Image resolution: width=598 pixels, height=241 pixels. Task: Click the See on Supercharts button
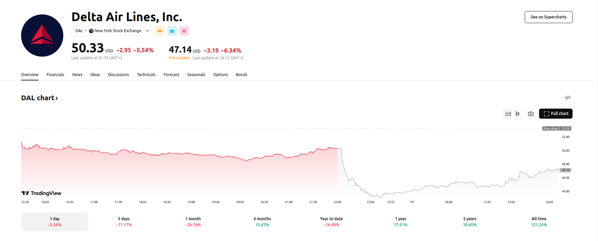tap(548, 17)
